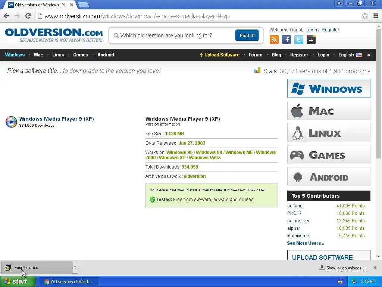The image size is (382, 287).
Task: Open the Facebook icon
Action: [286, 40]
